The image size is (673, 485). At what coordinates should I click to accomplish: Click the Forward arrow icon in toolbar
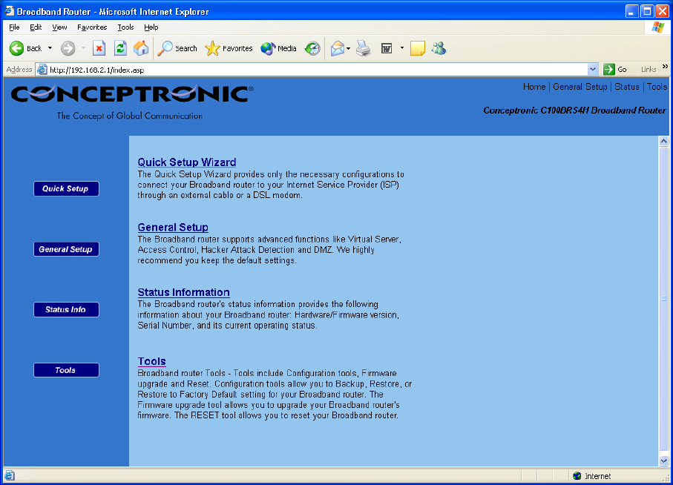(x=68, y=48)
